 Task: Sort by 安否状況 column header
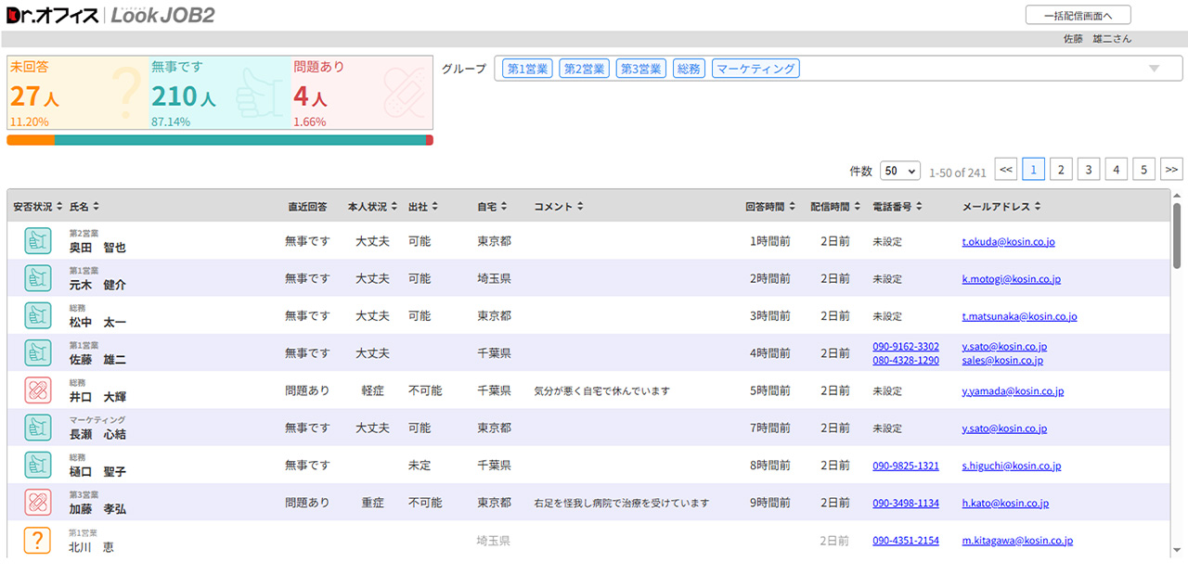38,206
